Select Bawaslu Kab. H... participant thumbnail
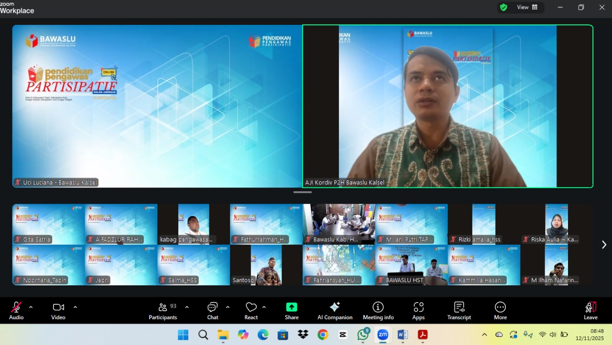Image resolution: width=612 pixels, height=345 pixels. pos(339,224)
